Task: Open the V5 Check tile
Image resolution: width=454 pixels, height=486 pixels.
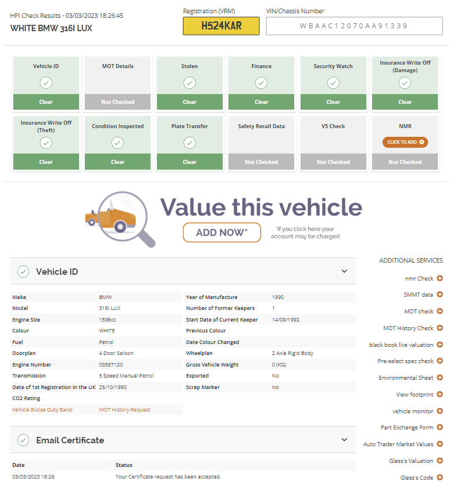Action: click(333, 143)
